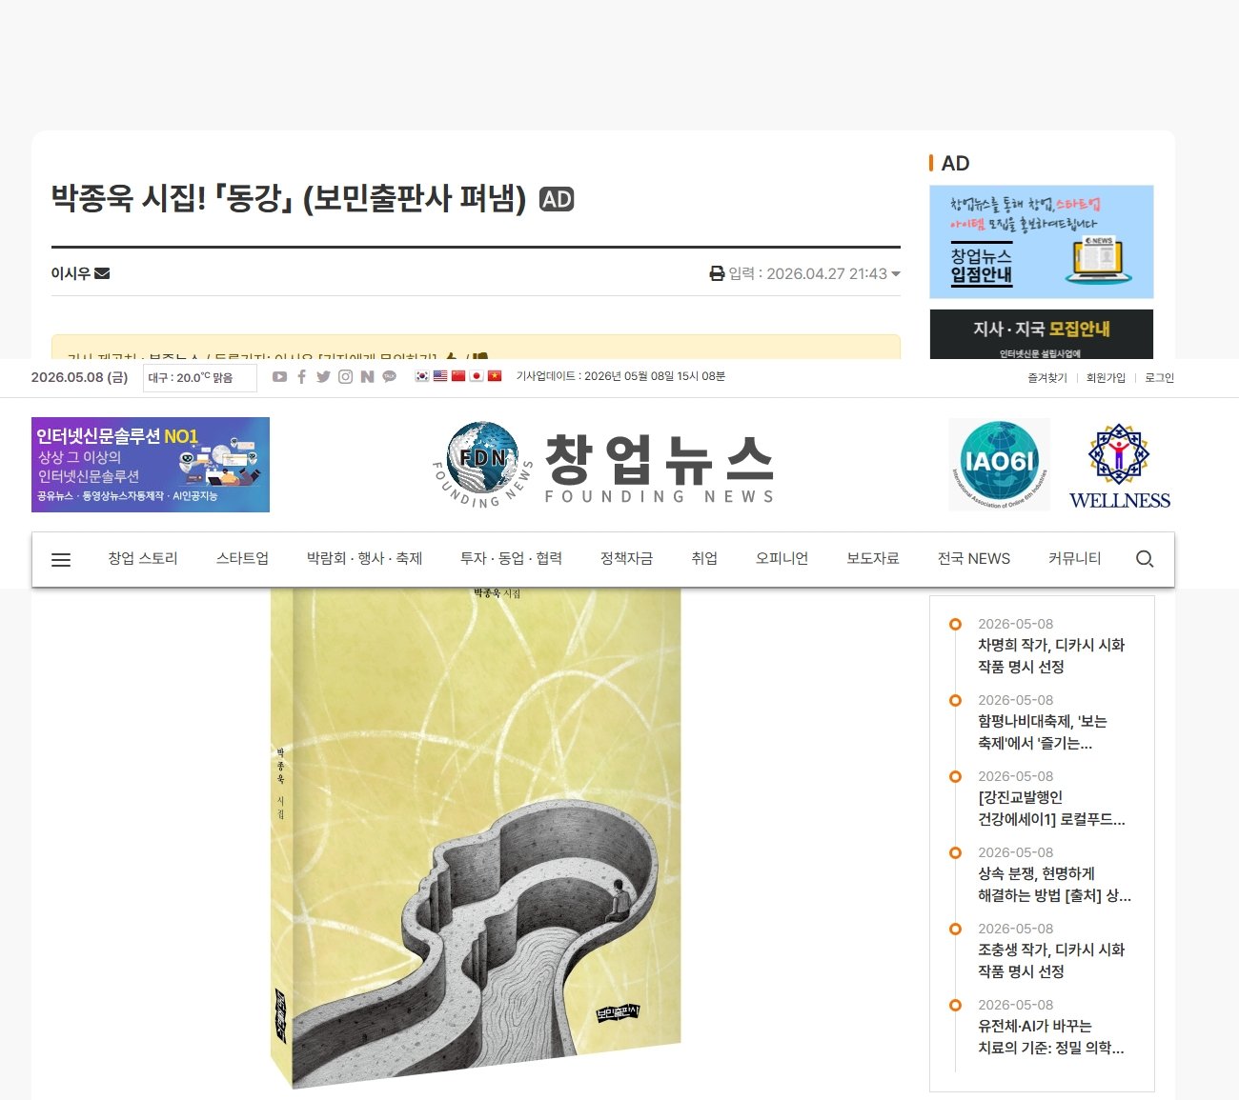The width and height of the screenshot is (1239, 1100).
Task: Click the 창업뉴스 입점안내 banner
Action: (x=1041, y=242)
